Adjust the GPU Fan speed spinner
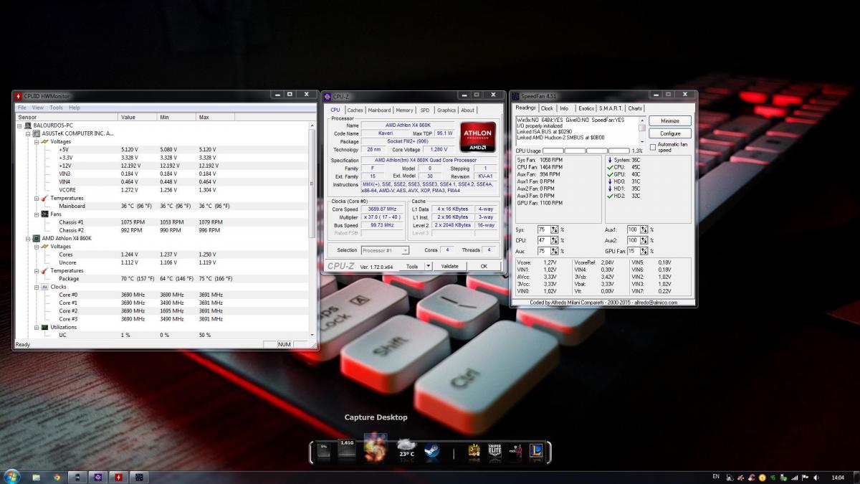The width and height of the screenshot is (860, 484). [644, 251]
